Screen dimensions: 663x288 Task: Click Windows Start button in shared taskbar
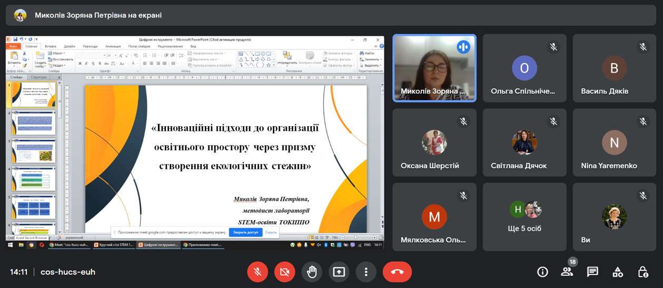pos(10,244)
